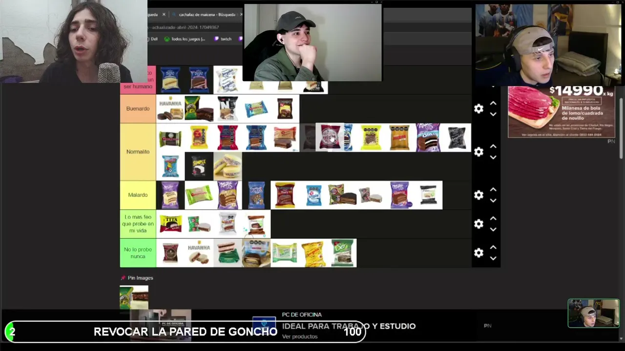Image resolution: width=625 pixels, height=351 pixels.
Task: Move "Lo mas feo" tier up
Action: tap(493, 218)
